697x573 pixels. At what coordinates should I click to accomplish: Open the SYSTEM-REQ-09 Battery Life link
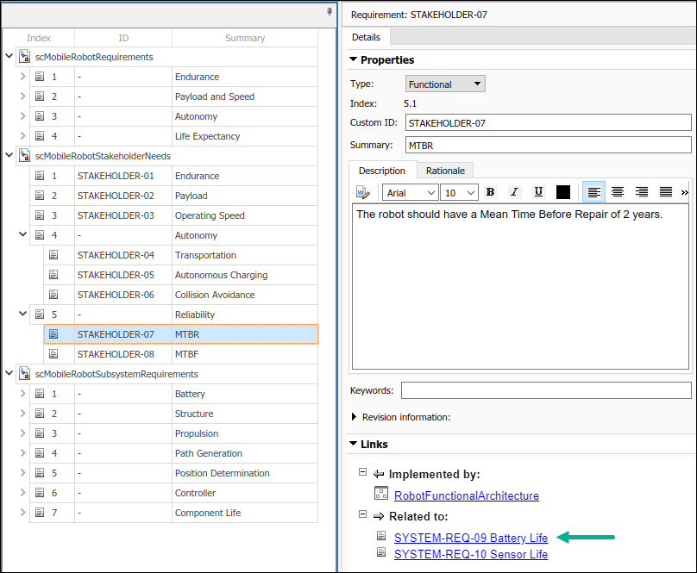[x=470, y=538]
